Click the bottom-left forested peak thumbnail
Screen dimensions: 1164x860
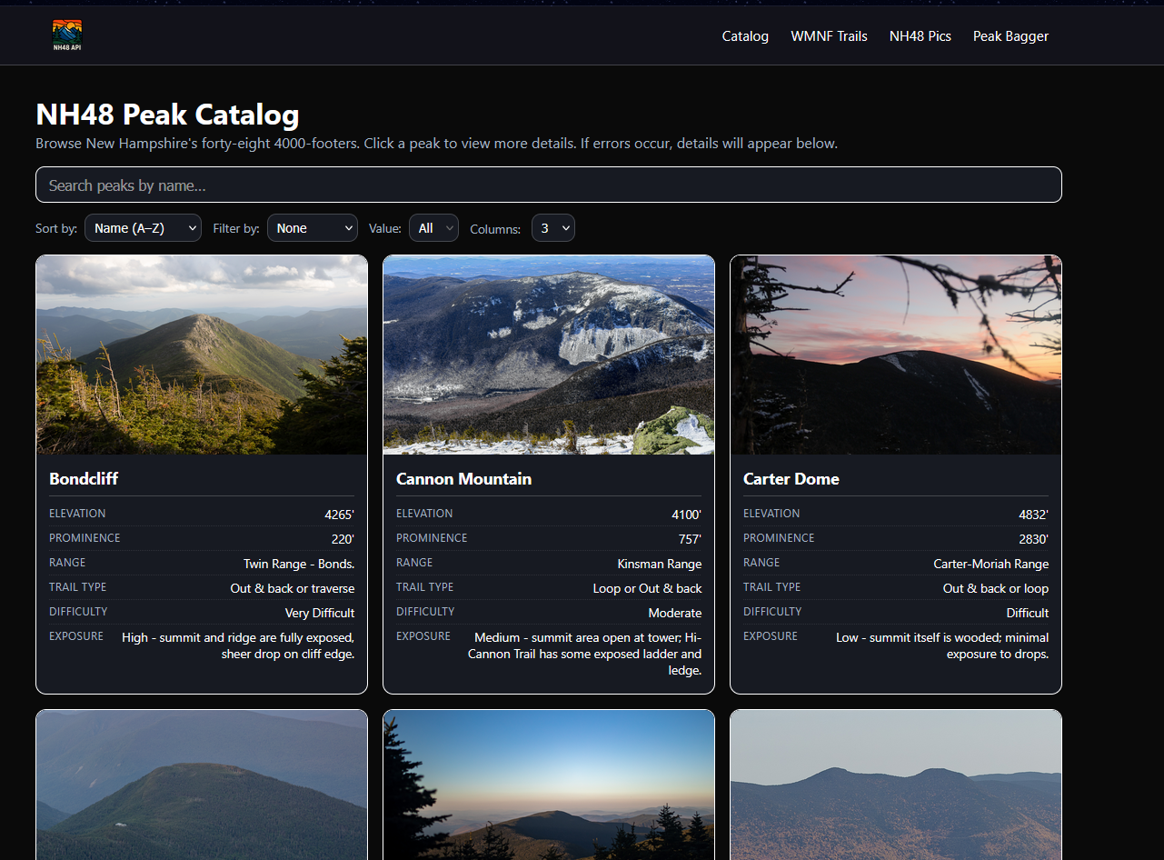(x=201, y=785)
